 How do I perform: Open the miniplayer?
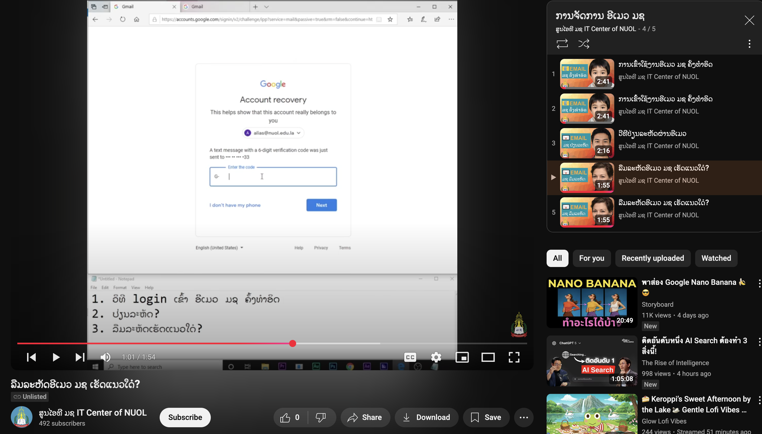pos(462,357)
